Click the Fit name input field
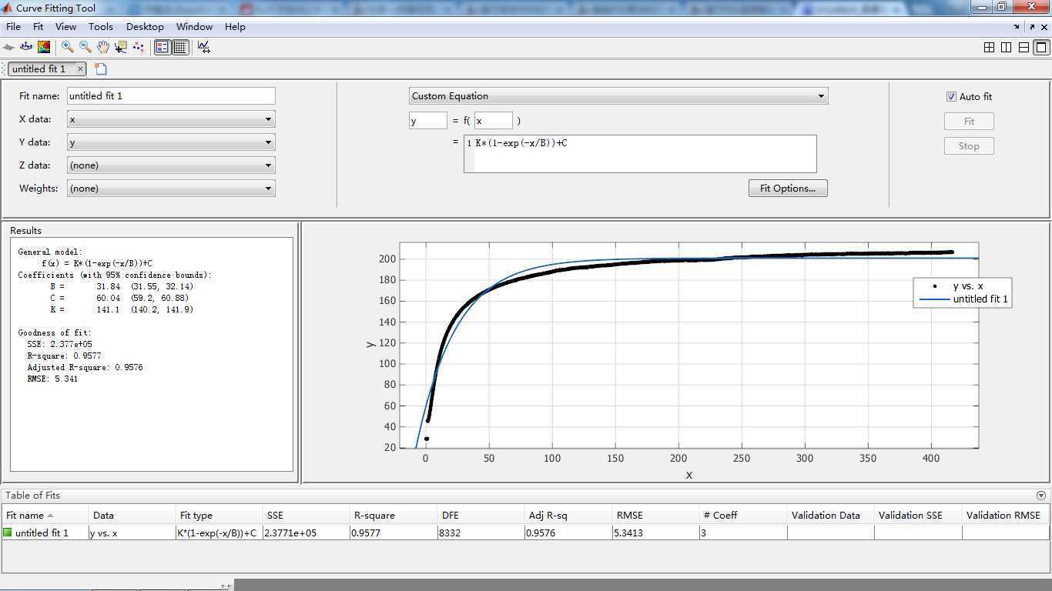 [x=171, y=96]
